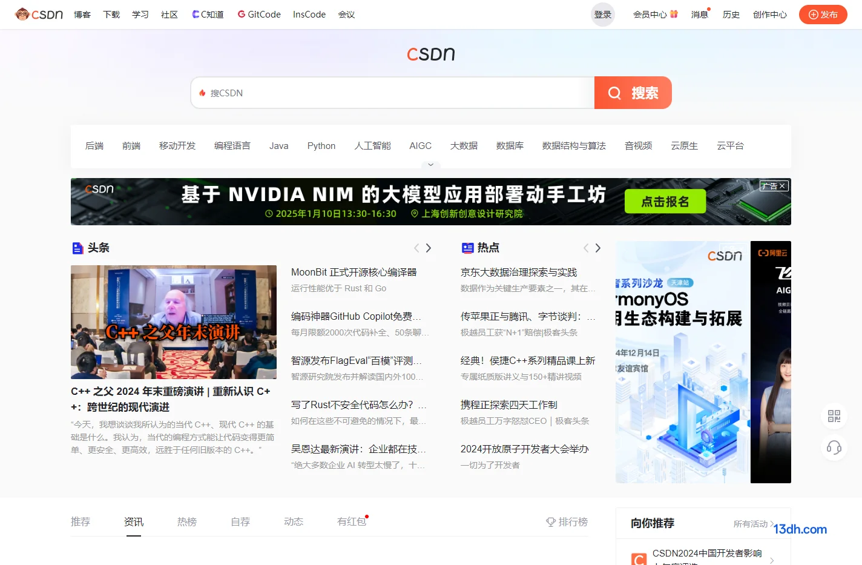Open the HarmonyOS 系列沙龙 ad image
The image size is (862, 565).
[683, 362]
